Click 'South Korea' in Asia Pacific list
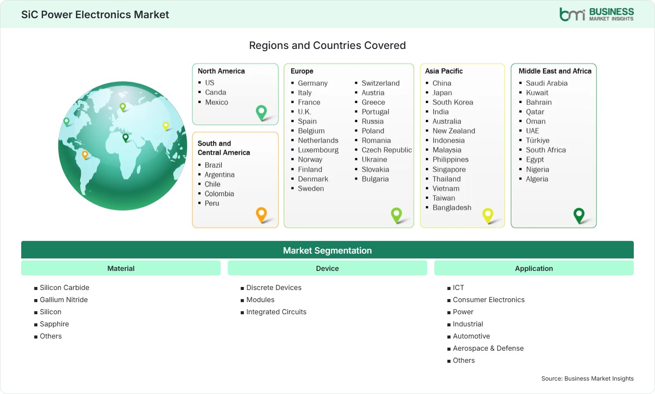The width and height of the screenshot is (655, 394). tap(453, 102)
